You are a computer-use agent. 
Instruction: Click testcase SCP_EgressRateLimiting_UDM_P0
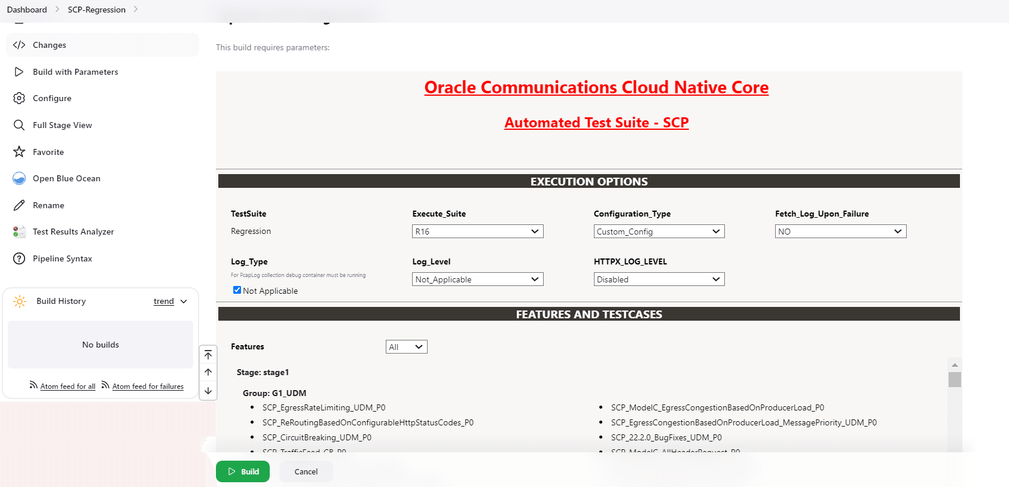point(324,407)
